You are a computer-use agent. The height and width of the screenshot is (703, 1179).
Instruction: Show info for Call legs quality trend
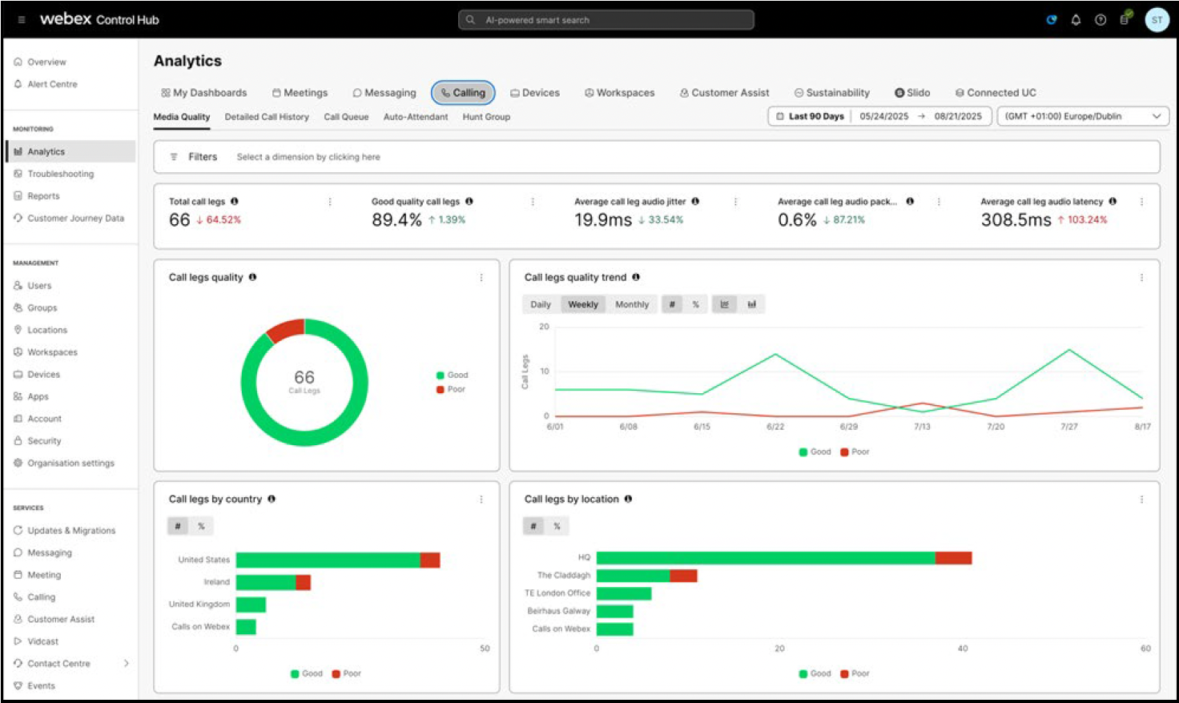point(636,277)
